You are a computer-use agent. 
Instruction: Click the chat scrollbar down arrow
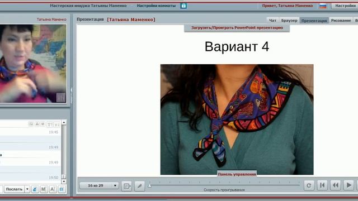[x=64, y=181]
